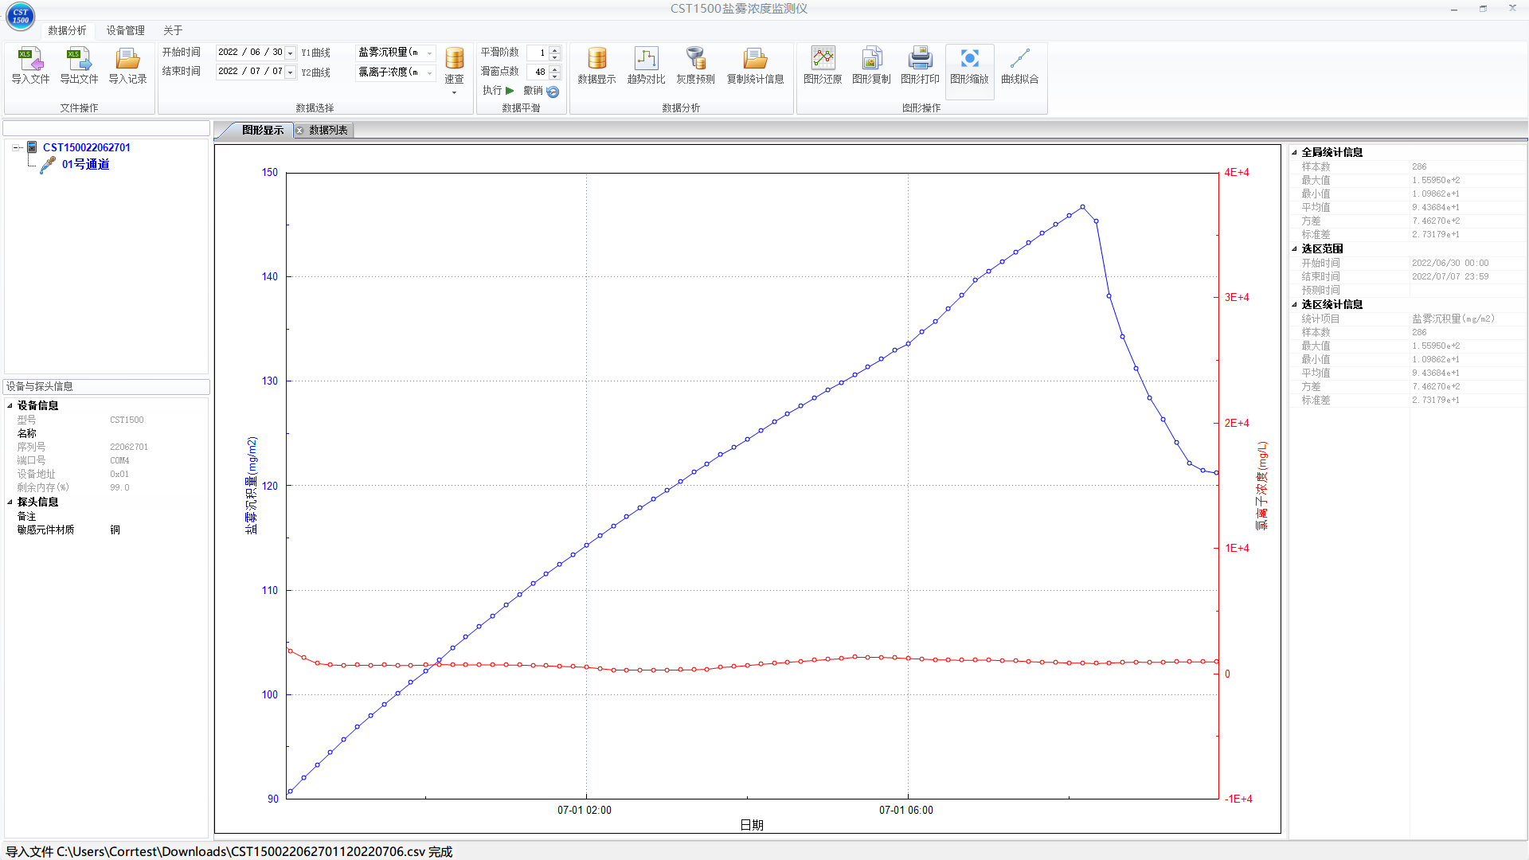Screen dimensions: 1529x860
Task: Open the 开始时间 date dropdown arrow
Action: pos(291,53)
